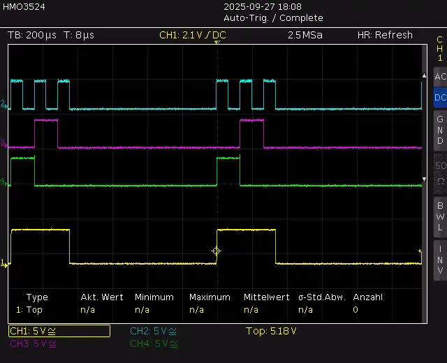The image size is (447, 363).
Task: Select DC coupling for channel 1
Action: [439, 98]
